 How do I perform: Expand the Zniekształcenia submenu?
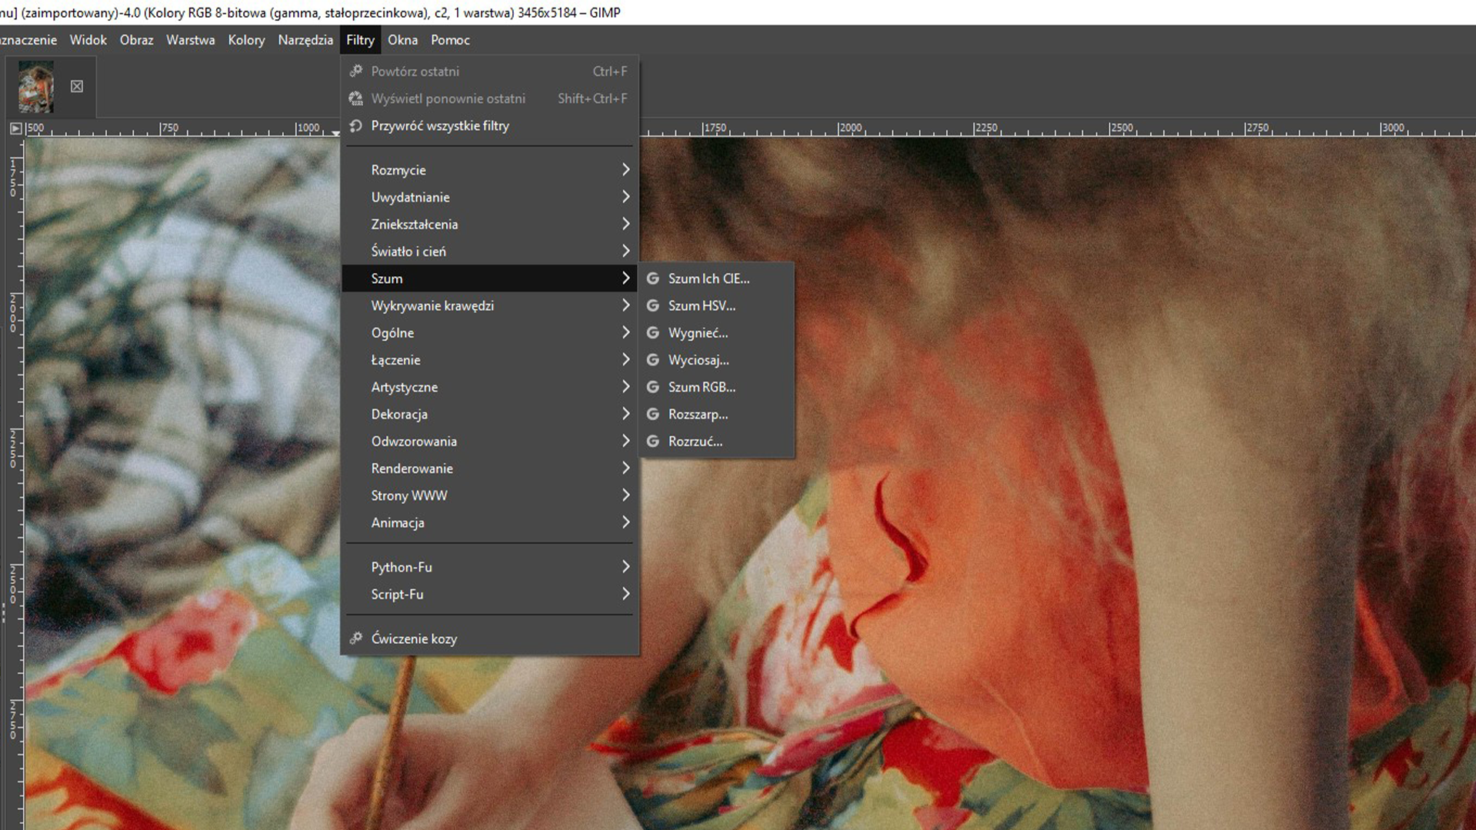490,224
